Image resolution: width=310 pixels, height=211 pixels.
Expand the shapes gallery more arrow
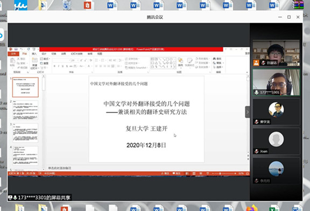pos(175,67)
